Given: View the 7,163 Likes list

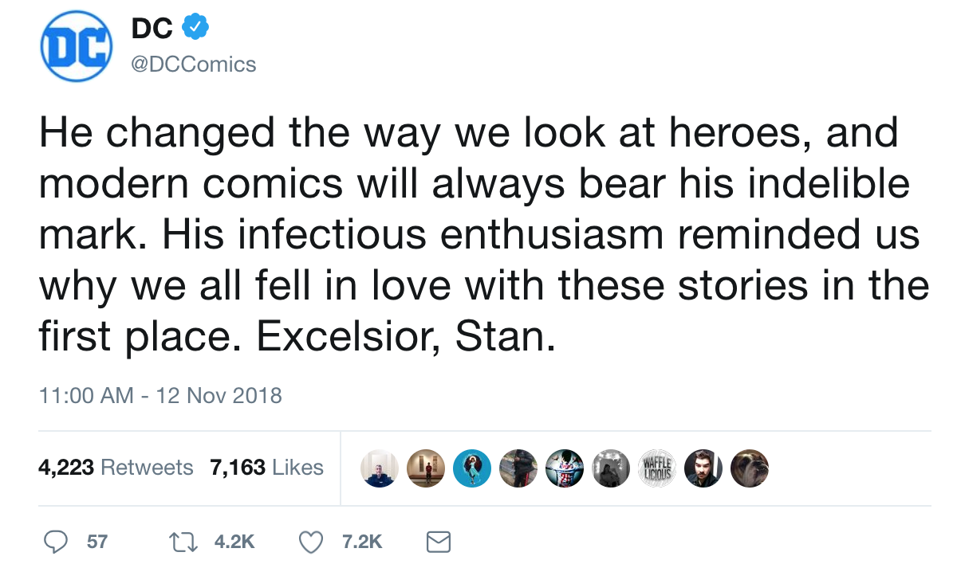Looking at the screenshot, I should tap(266, 467).
